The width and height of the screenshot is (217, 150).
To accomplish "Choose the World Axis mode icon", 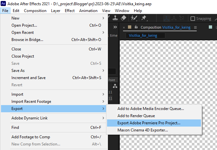I will click(174, 18).
